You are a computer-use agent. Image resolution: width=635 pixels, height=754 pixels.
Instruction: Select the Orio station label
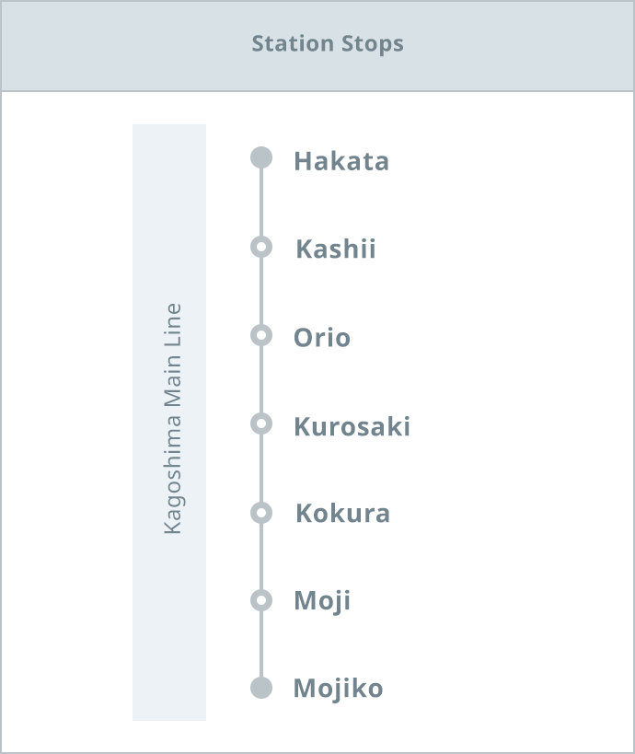321,338
